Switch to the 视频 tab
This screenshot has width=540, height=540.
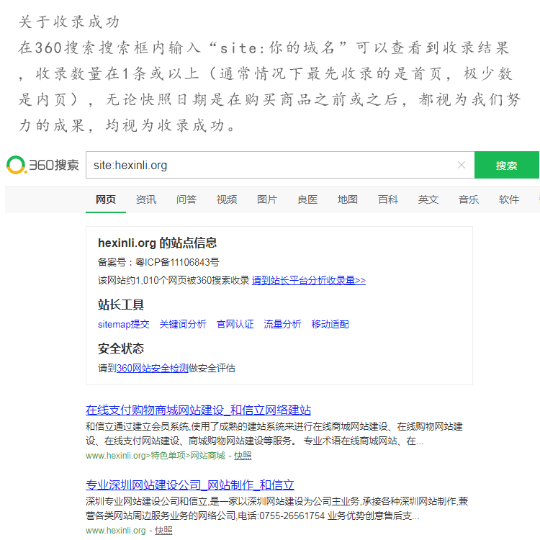[x=227, y=199]
